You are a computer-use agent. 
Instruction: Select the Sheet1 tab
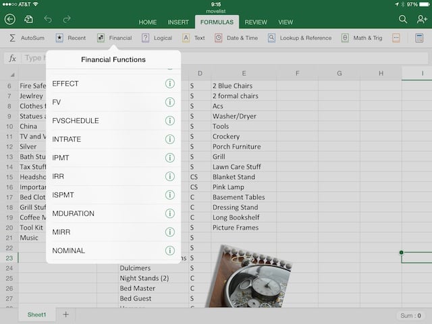click(x=37, y=315)
